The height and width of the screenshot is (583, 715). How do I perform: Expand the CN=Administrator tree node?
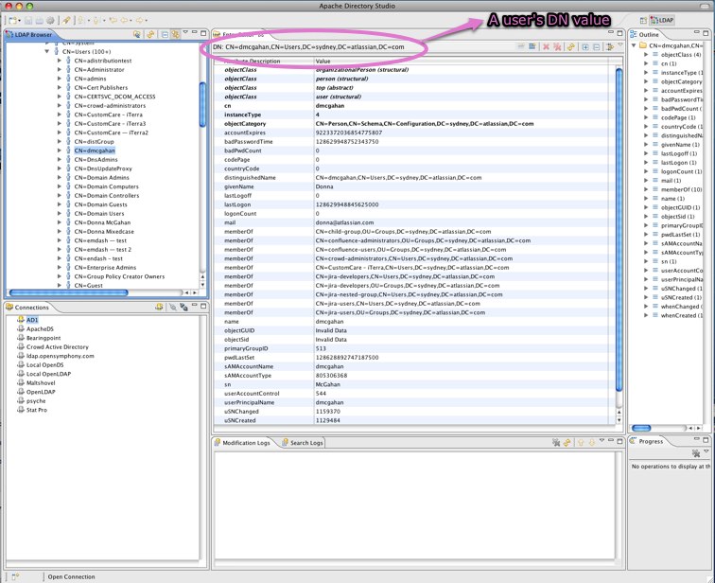click(x=59, y=69)
